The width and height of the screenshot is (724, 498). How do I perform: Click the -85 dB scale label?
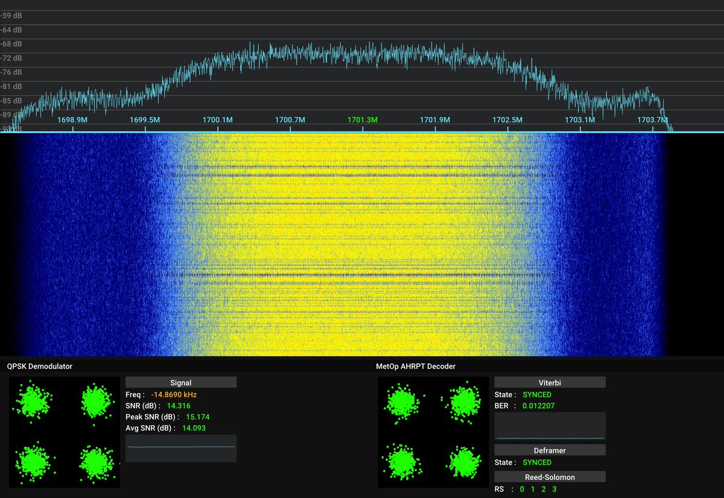coord(11,100)
